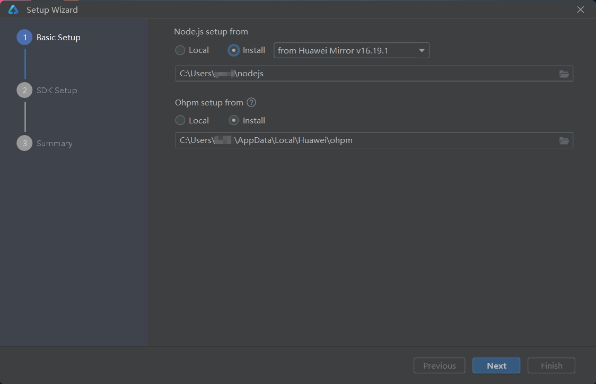The width and height of the screenshot is (596, 384).
Task: Click the step 2 circle icon
Action: tap(24, 91)
